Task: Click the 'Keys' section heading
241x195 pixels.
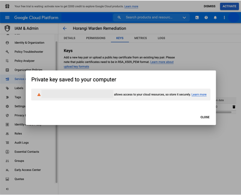Action: [68, 51]
